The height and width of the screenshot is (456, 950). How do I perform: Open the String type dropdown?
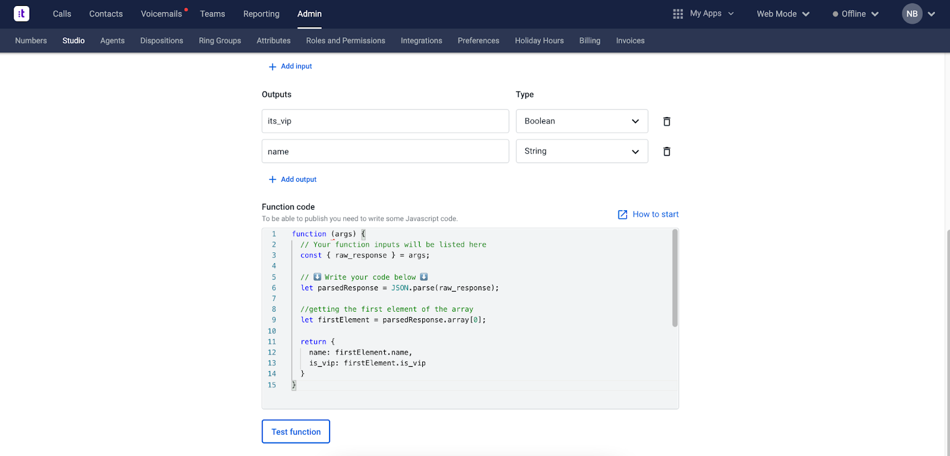coord(582,151)
